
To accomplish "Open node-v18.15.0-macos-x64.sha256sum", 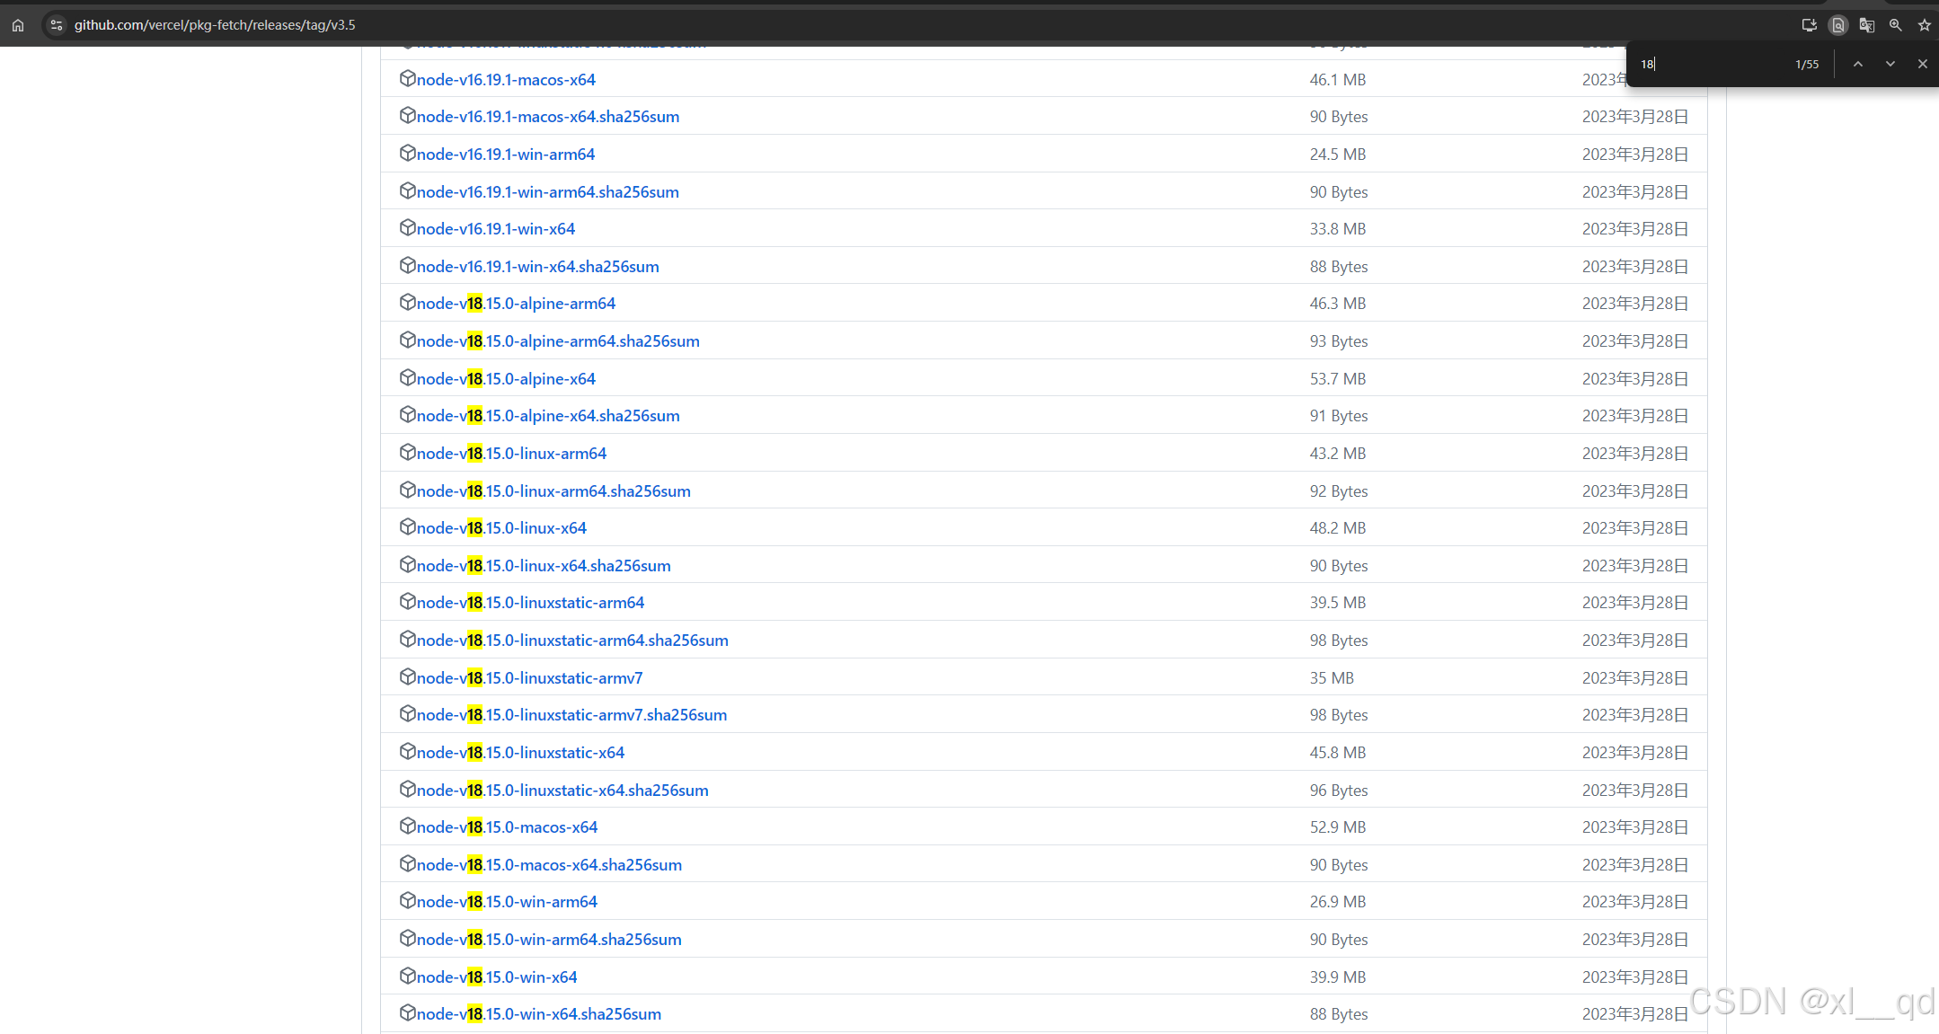I will (548, 863).
